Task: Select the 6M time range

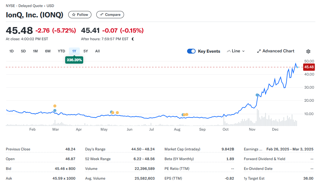Action: [x=48, y=51]
